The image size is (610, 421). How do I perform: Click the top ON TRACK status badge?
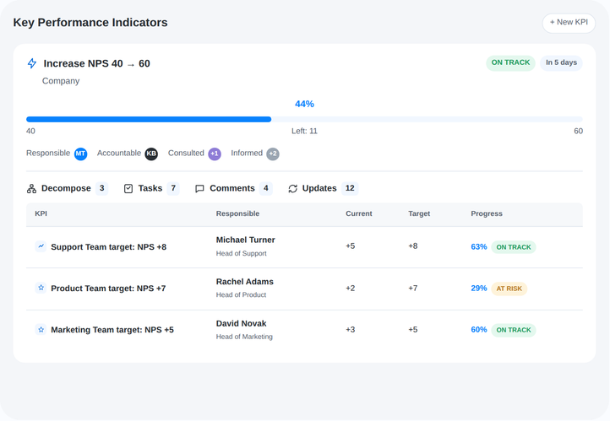coord(510,63)
